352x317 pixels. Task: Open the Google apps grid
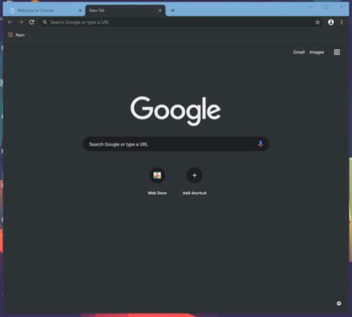coord(337,52)
